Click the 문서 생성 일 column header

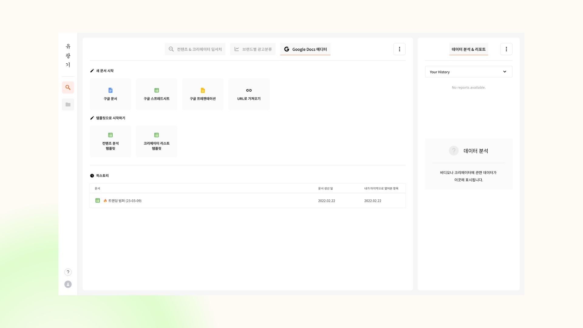tap(326, 188)
